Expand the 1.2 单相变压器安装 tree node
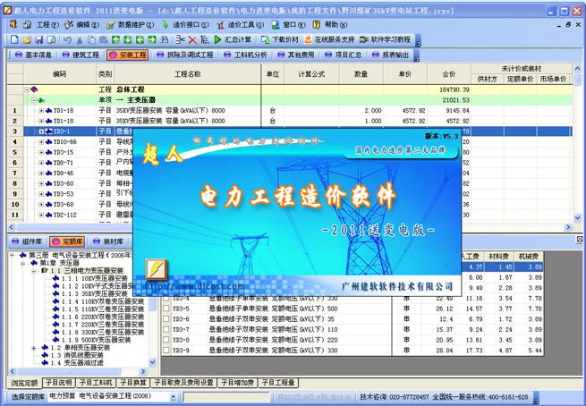Screen dimensions: 586x406 point(34,348)
